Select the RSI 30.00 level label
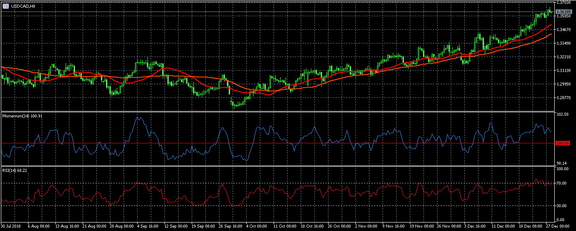Screen dimensions: 576x231 coord(563,205)
